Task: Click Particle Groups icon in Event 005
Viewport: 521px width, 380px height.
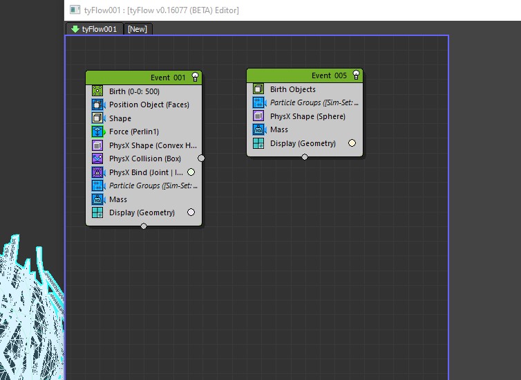Action: tap(258, 102)
